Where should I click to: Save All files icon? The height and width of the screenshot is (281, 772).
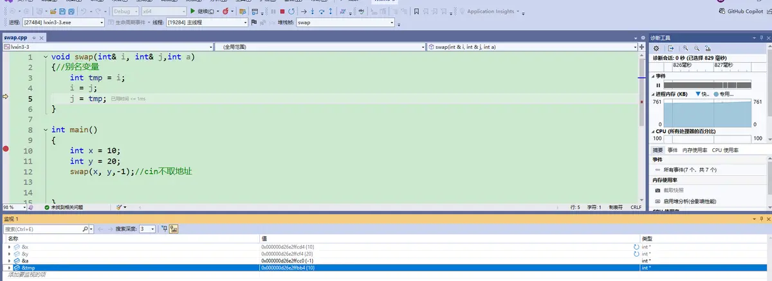coord(71,12)
